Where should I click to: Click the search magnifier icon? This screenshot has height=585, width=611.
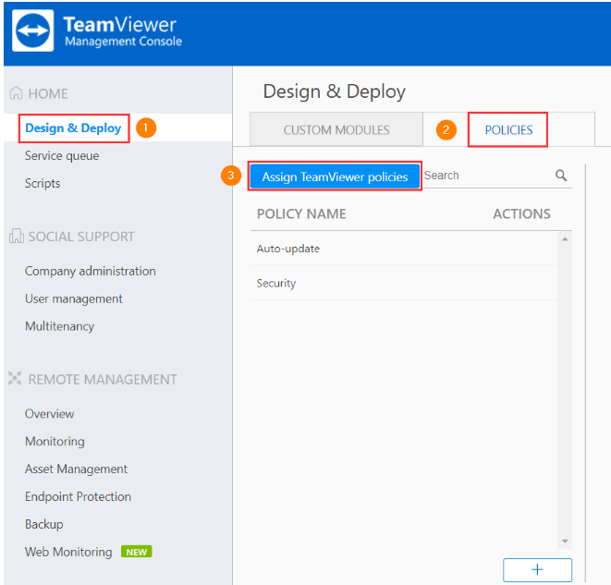(560, 176)
